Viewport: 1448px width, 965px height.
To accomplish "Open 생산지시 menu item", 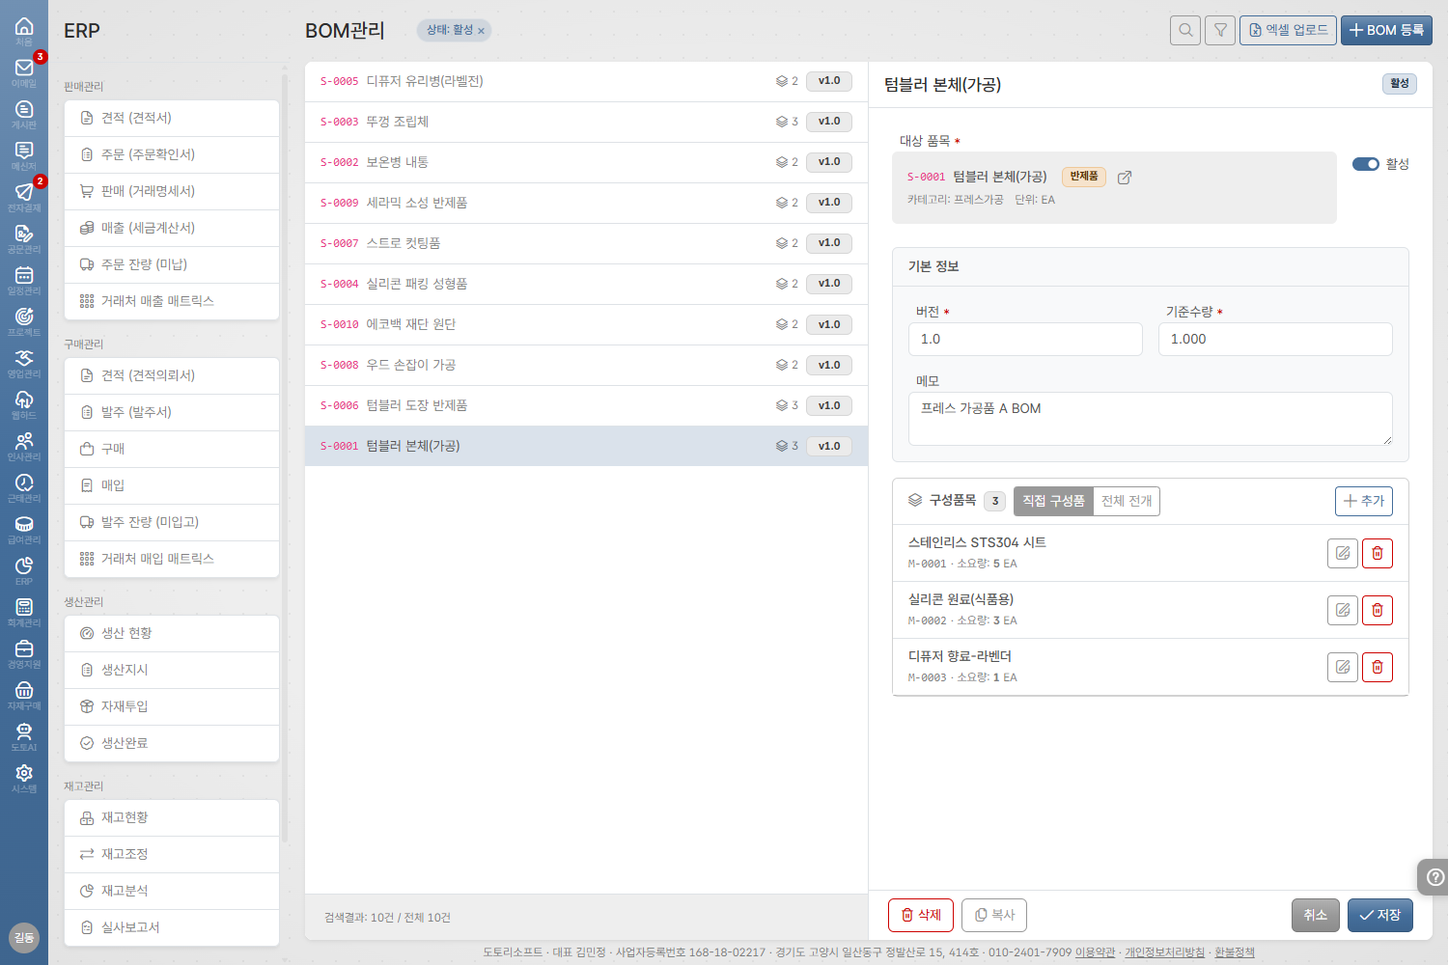I will pos(172,670).
